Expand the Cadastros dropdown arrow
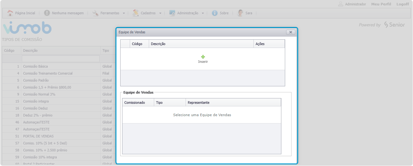 (160, 13)
